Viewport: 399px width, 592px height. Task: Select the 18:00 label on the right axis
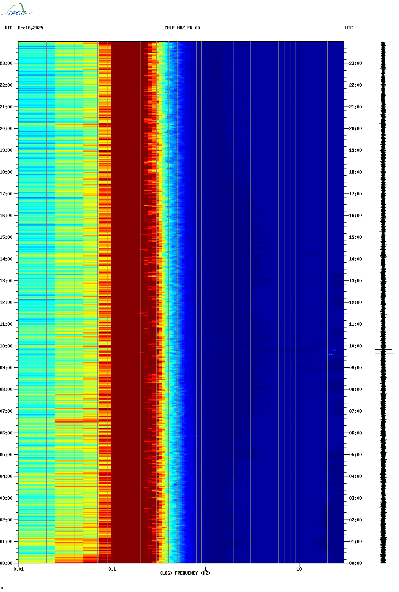(355, 172)
